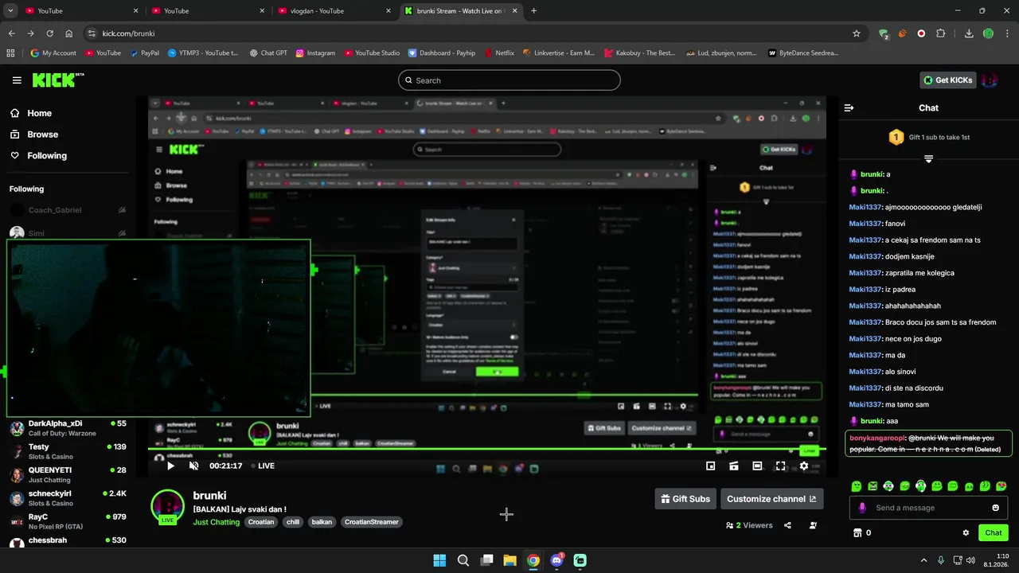The width and height of the screenshot is (1019, 573).
Task: Open RayC's No Pixel RP channel
Action: click(x=67, y=521)
